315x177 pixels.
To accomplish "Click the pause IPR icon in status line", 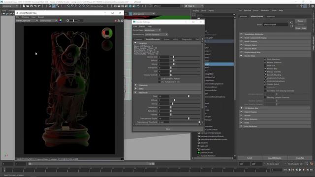I will (142, 6).
